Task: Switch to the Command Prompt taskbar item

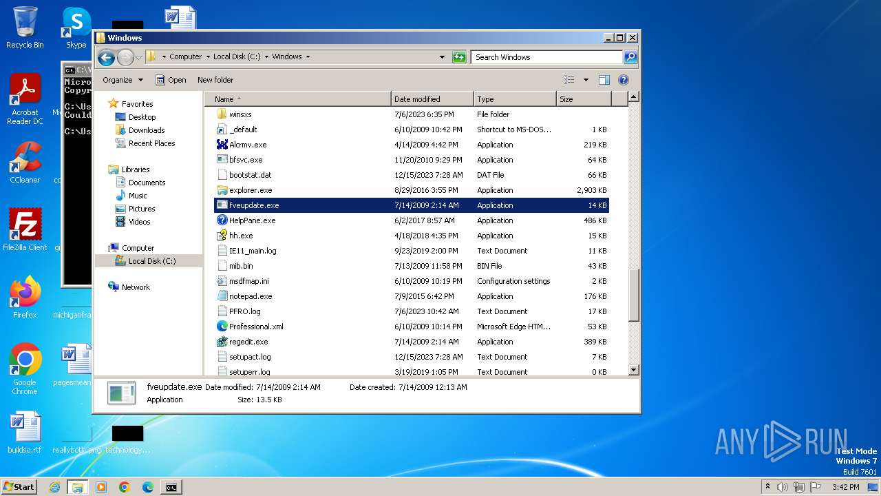Action: tap(171, 487)
